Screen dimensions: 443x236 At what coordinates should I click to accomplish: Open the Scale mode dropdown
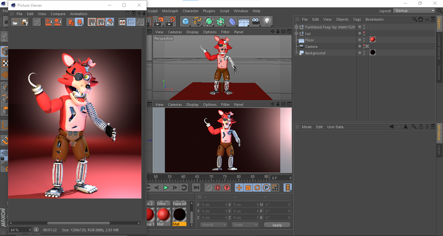(x=245, y=225)
